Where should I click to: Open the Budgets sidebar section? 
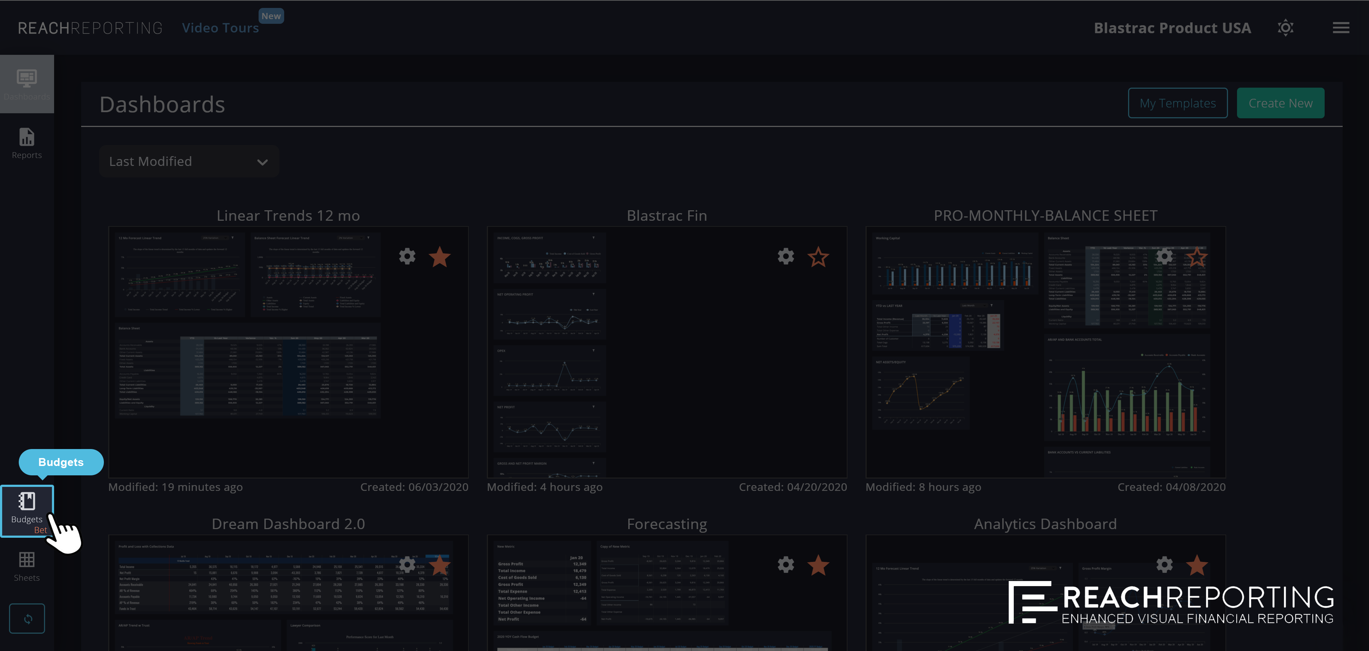[x=27, y=511]
